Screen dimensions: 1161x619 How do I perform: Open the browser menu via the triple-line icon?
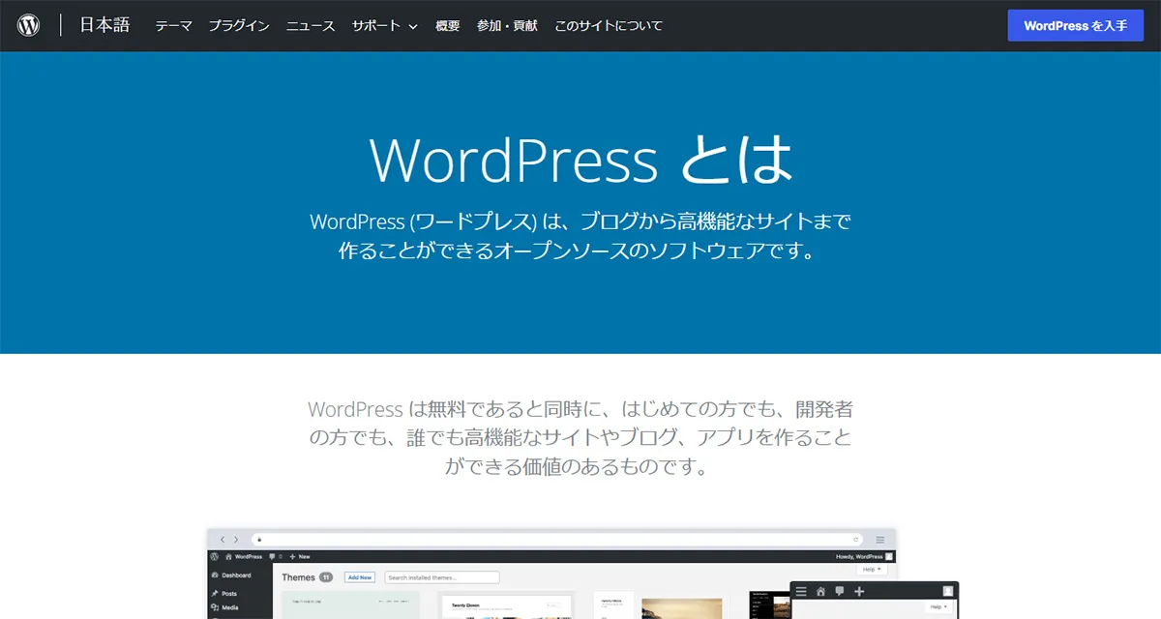[880, 539]
